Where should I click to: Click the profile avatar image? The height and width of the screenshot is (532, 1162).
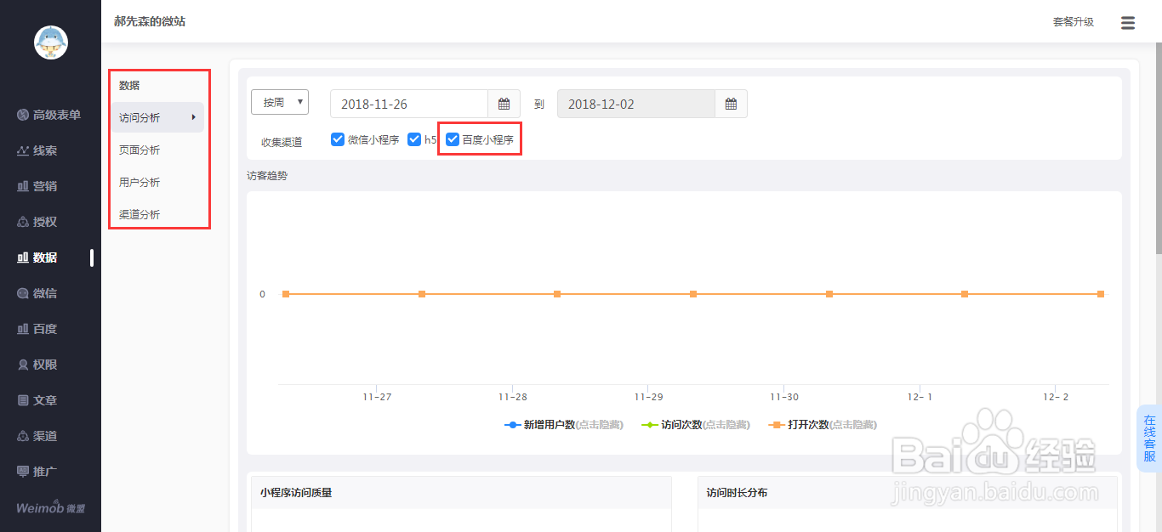[x=50, y=42]
